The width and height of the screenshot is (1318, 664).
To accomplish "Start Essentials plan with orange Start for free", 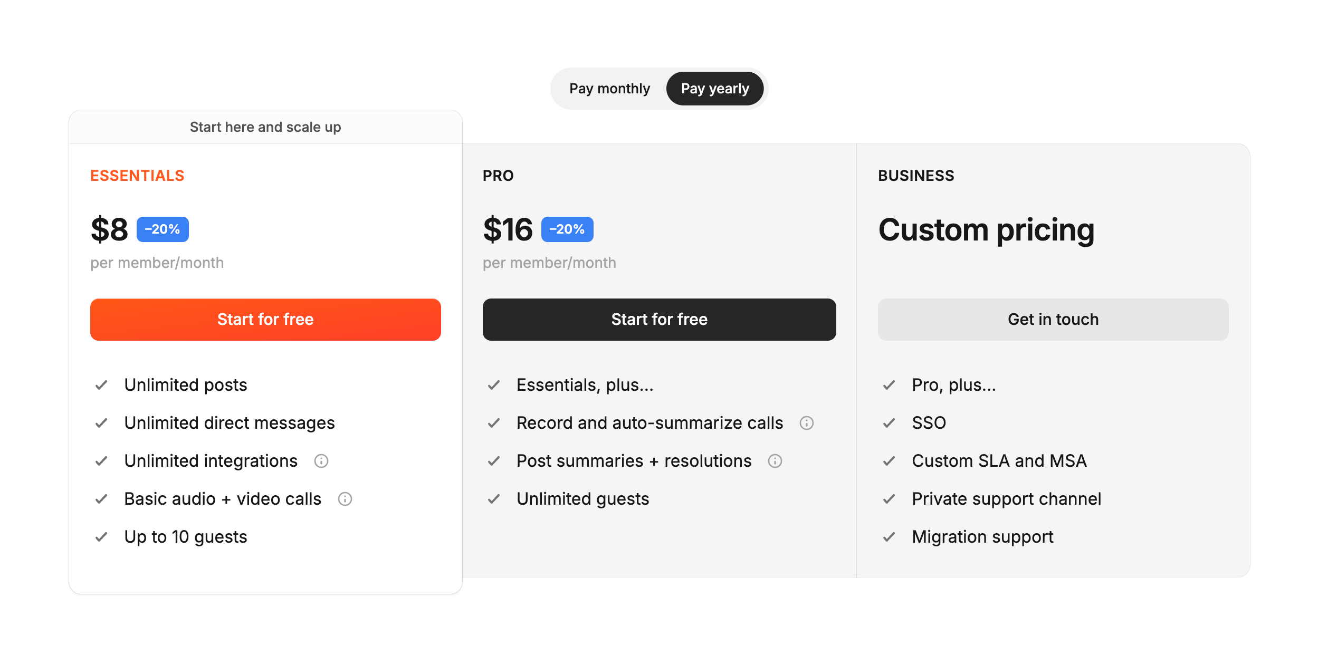I will (265, 320).
